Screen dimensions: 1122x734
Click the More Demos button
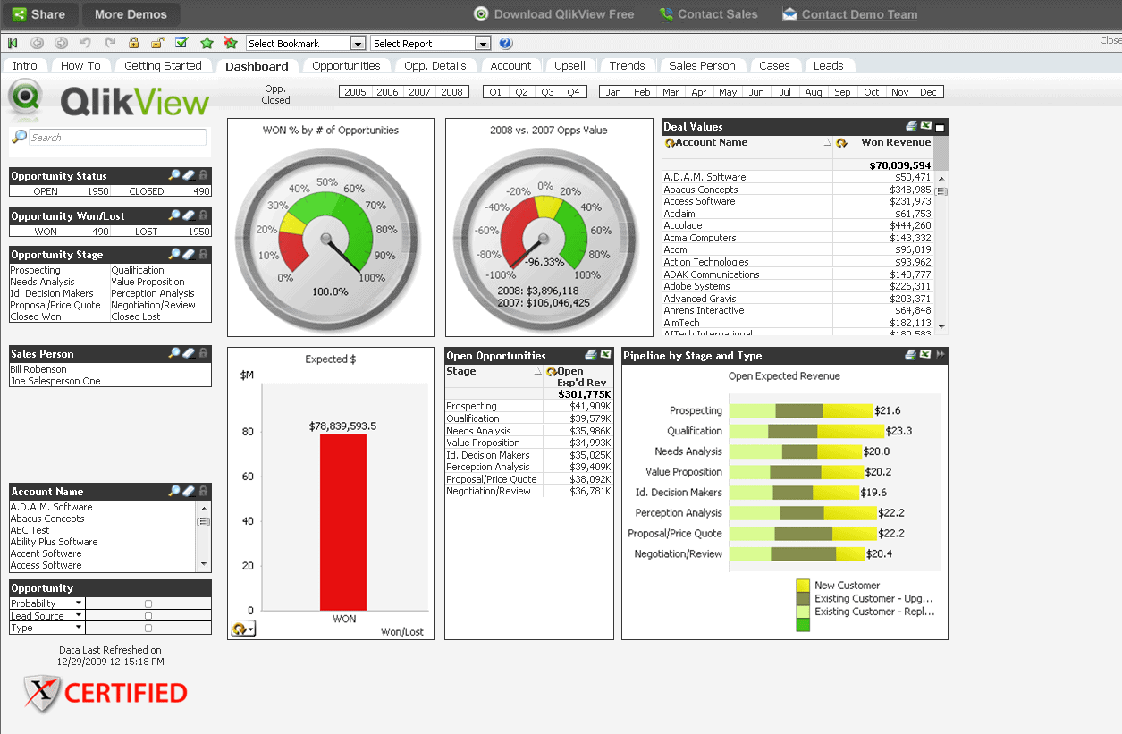(131, 14)
